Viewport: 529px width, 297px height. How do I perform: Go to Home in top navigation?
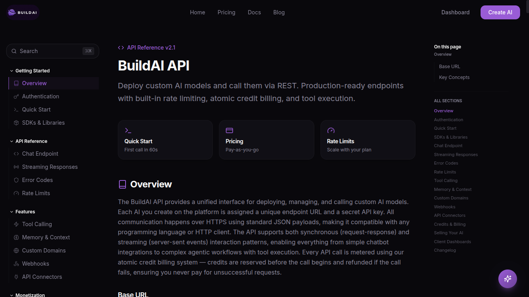click(198, 12)
